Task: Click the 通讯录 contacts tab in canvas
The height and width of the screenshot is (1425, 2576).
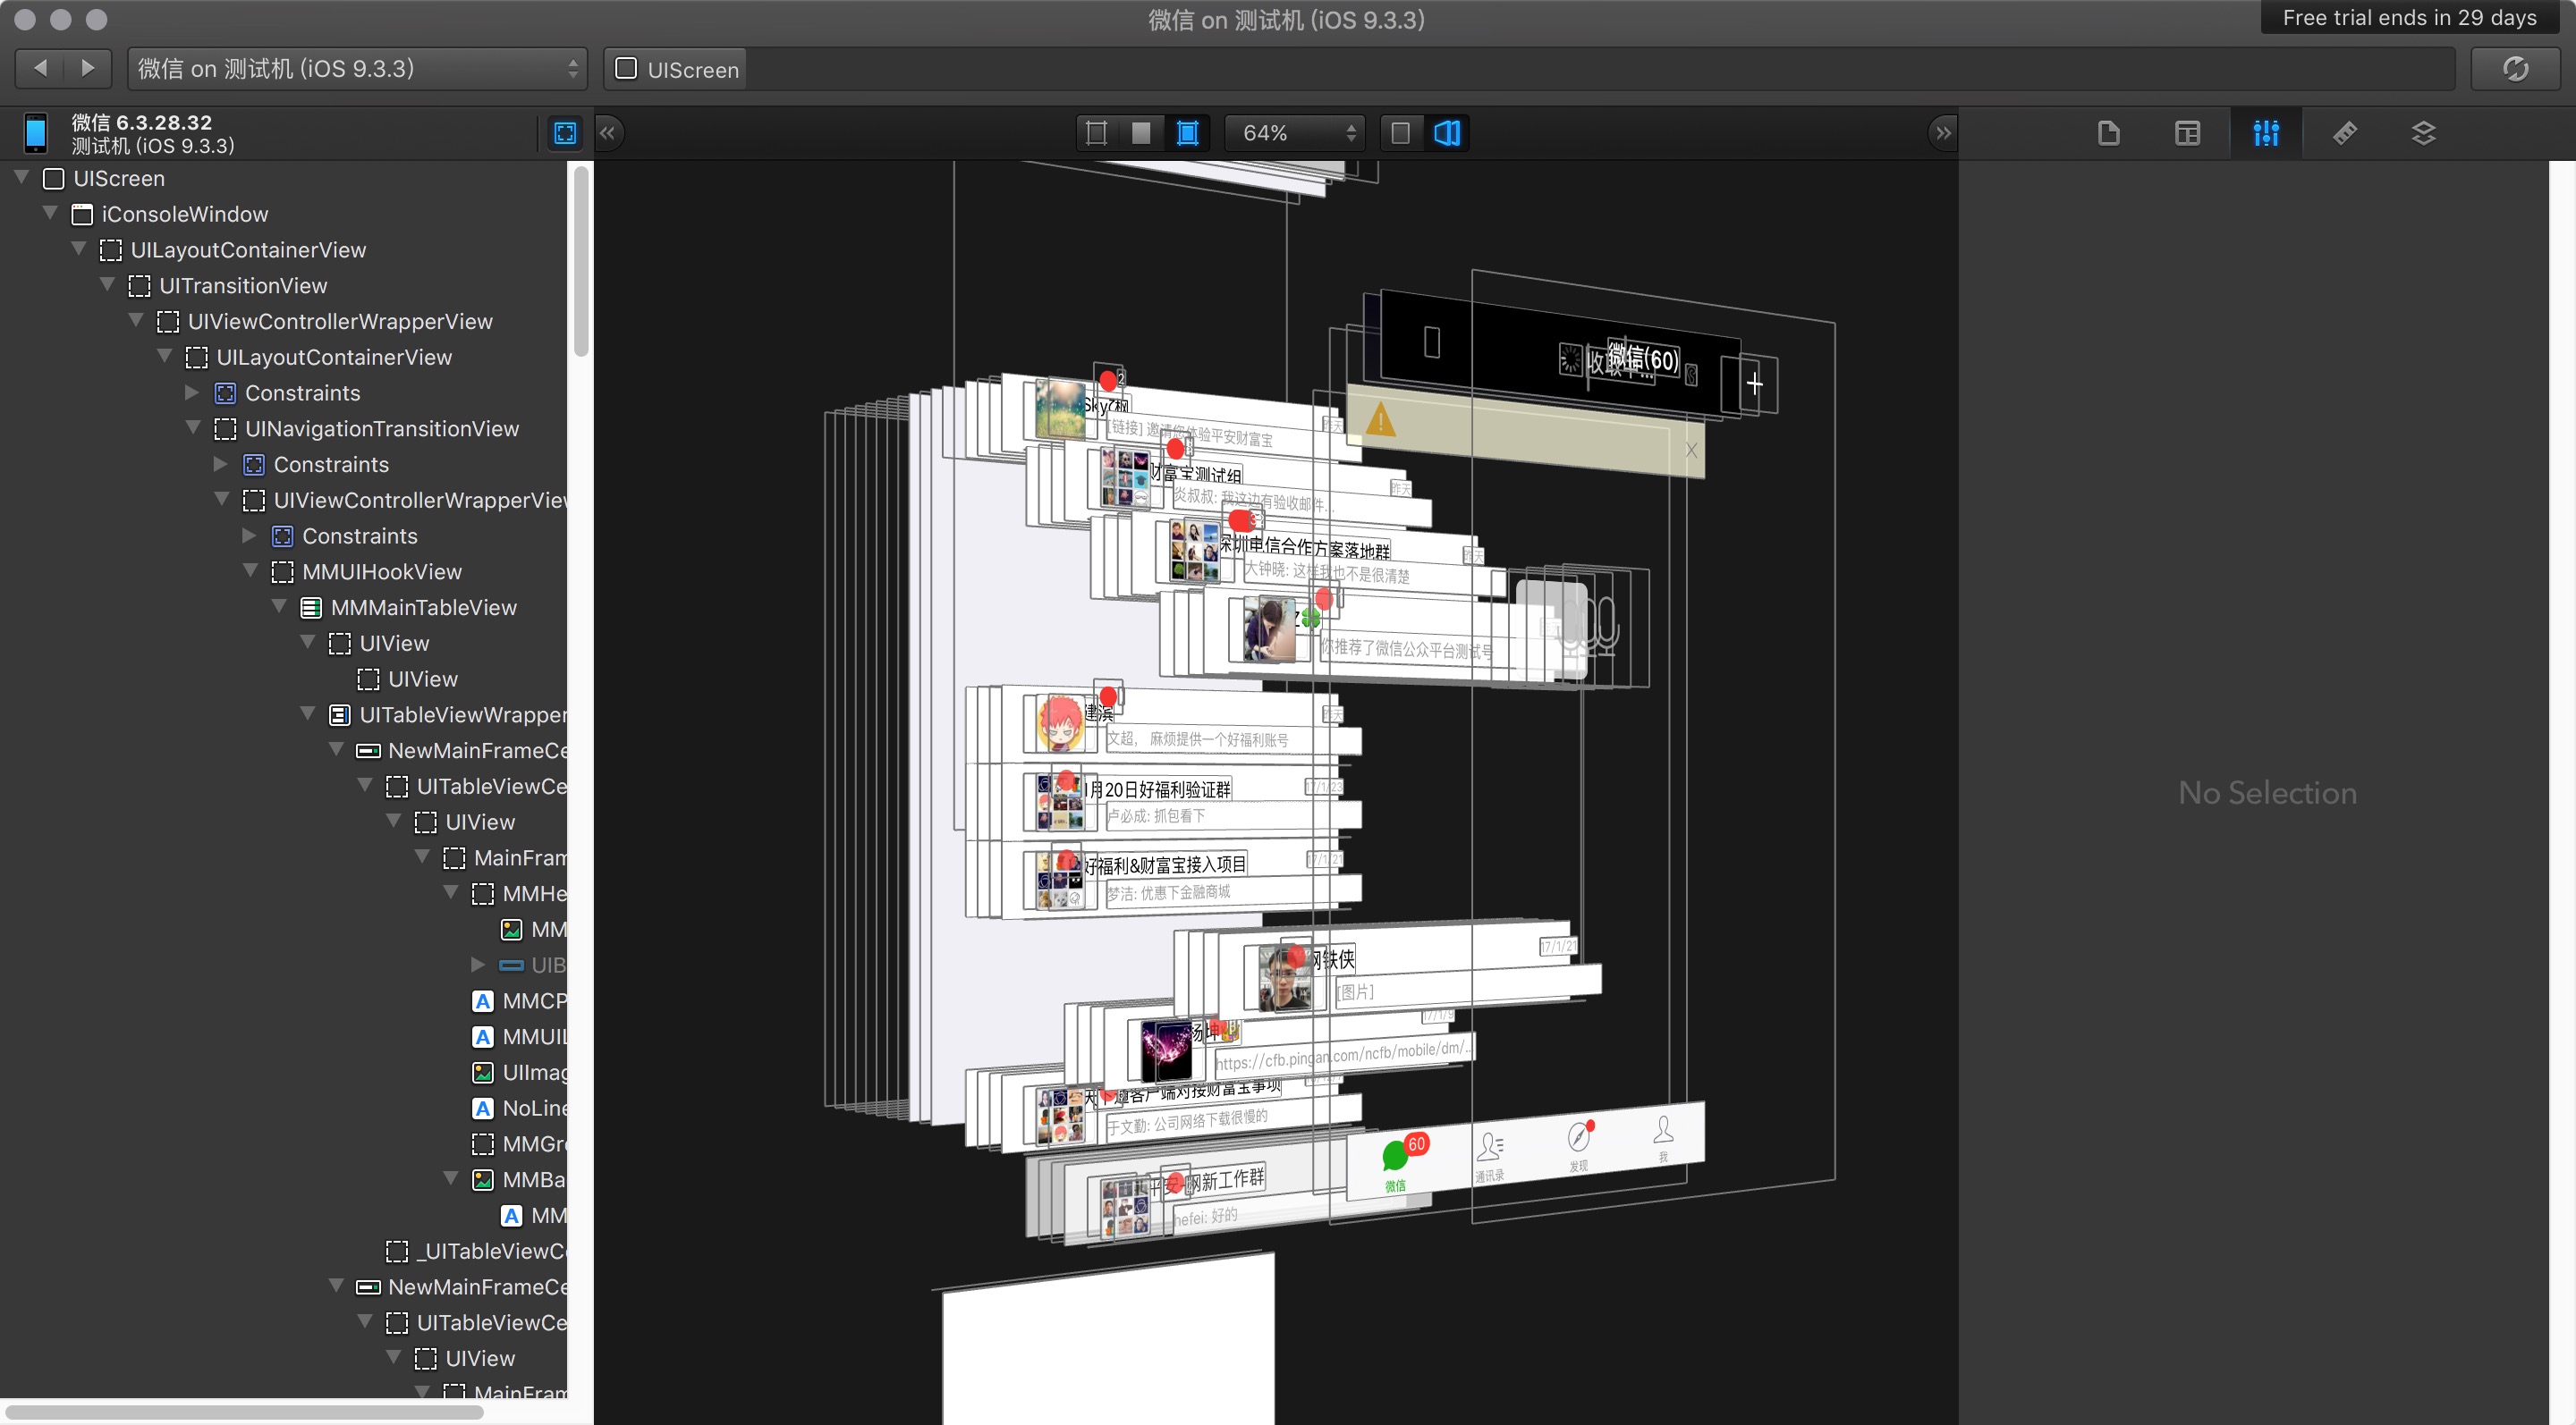Action: [x=1490, y=1155]
